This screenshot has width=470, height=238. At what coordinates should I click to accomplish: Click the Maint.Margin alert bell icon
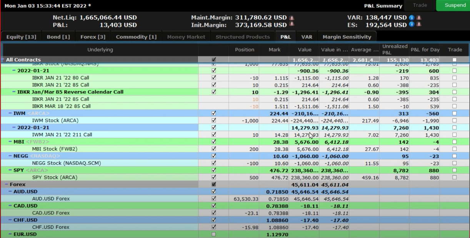pyautogui.click(x=292, y=18)
